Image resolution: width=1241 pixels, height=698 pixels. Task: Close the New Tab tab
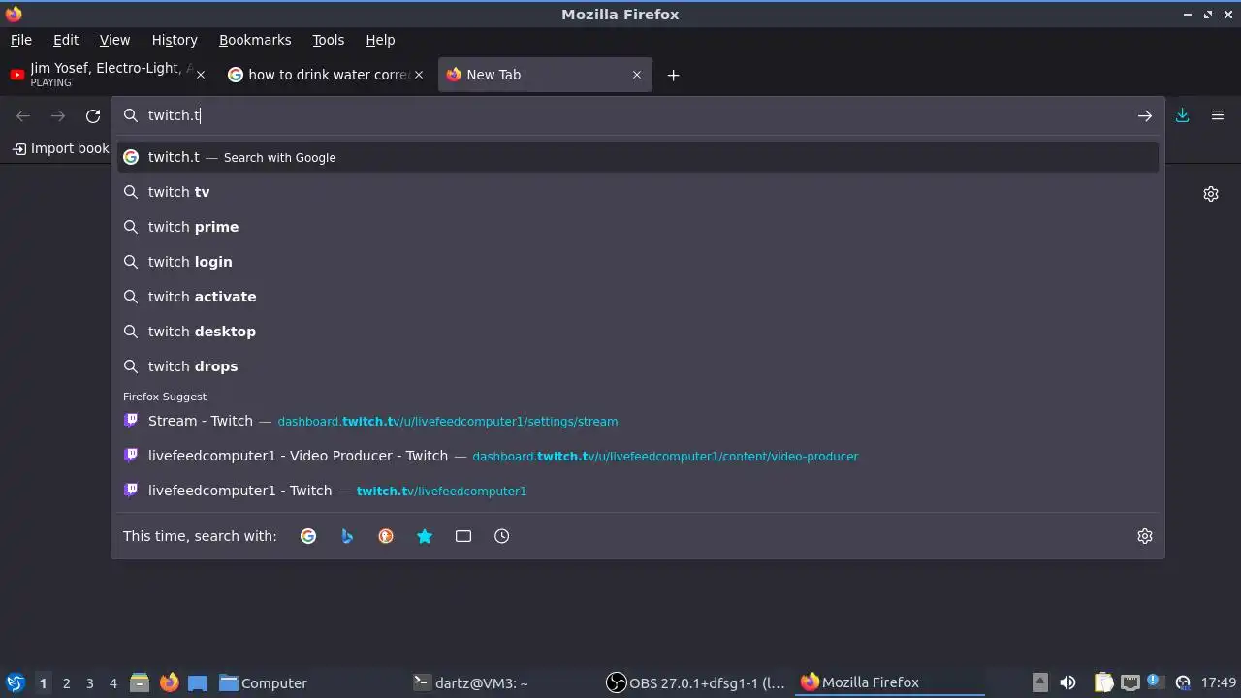(x=637, y=75)
